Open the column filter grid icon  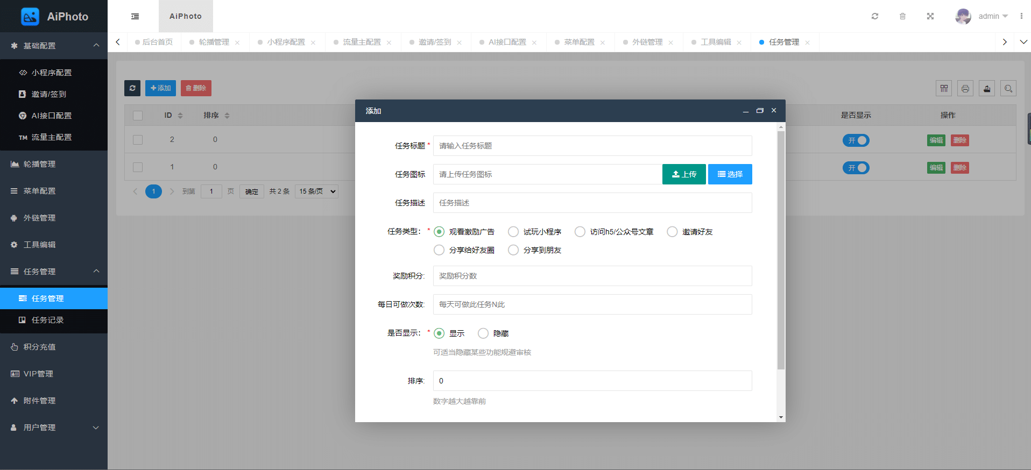[x=944, y=88]
